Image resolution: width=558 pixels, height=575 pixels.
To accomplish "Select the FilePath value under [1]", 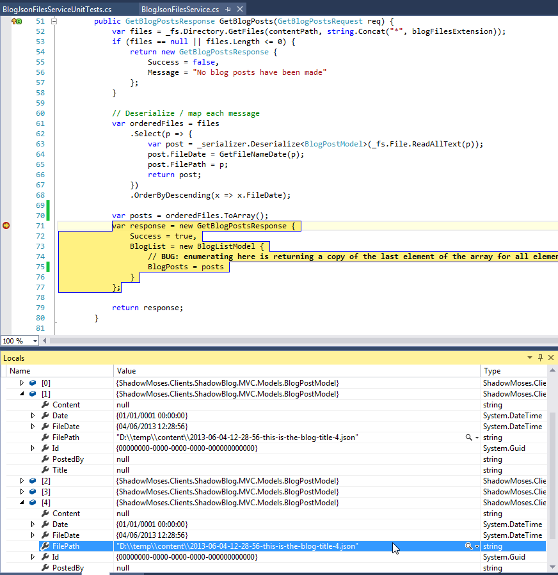I will click(x=237, y=437).
